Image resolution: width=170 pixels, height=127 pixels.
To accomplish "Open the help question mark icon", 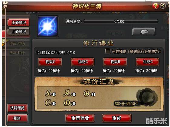I will pyautogui.click(x=155, y=6).
